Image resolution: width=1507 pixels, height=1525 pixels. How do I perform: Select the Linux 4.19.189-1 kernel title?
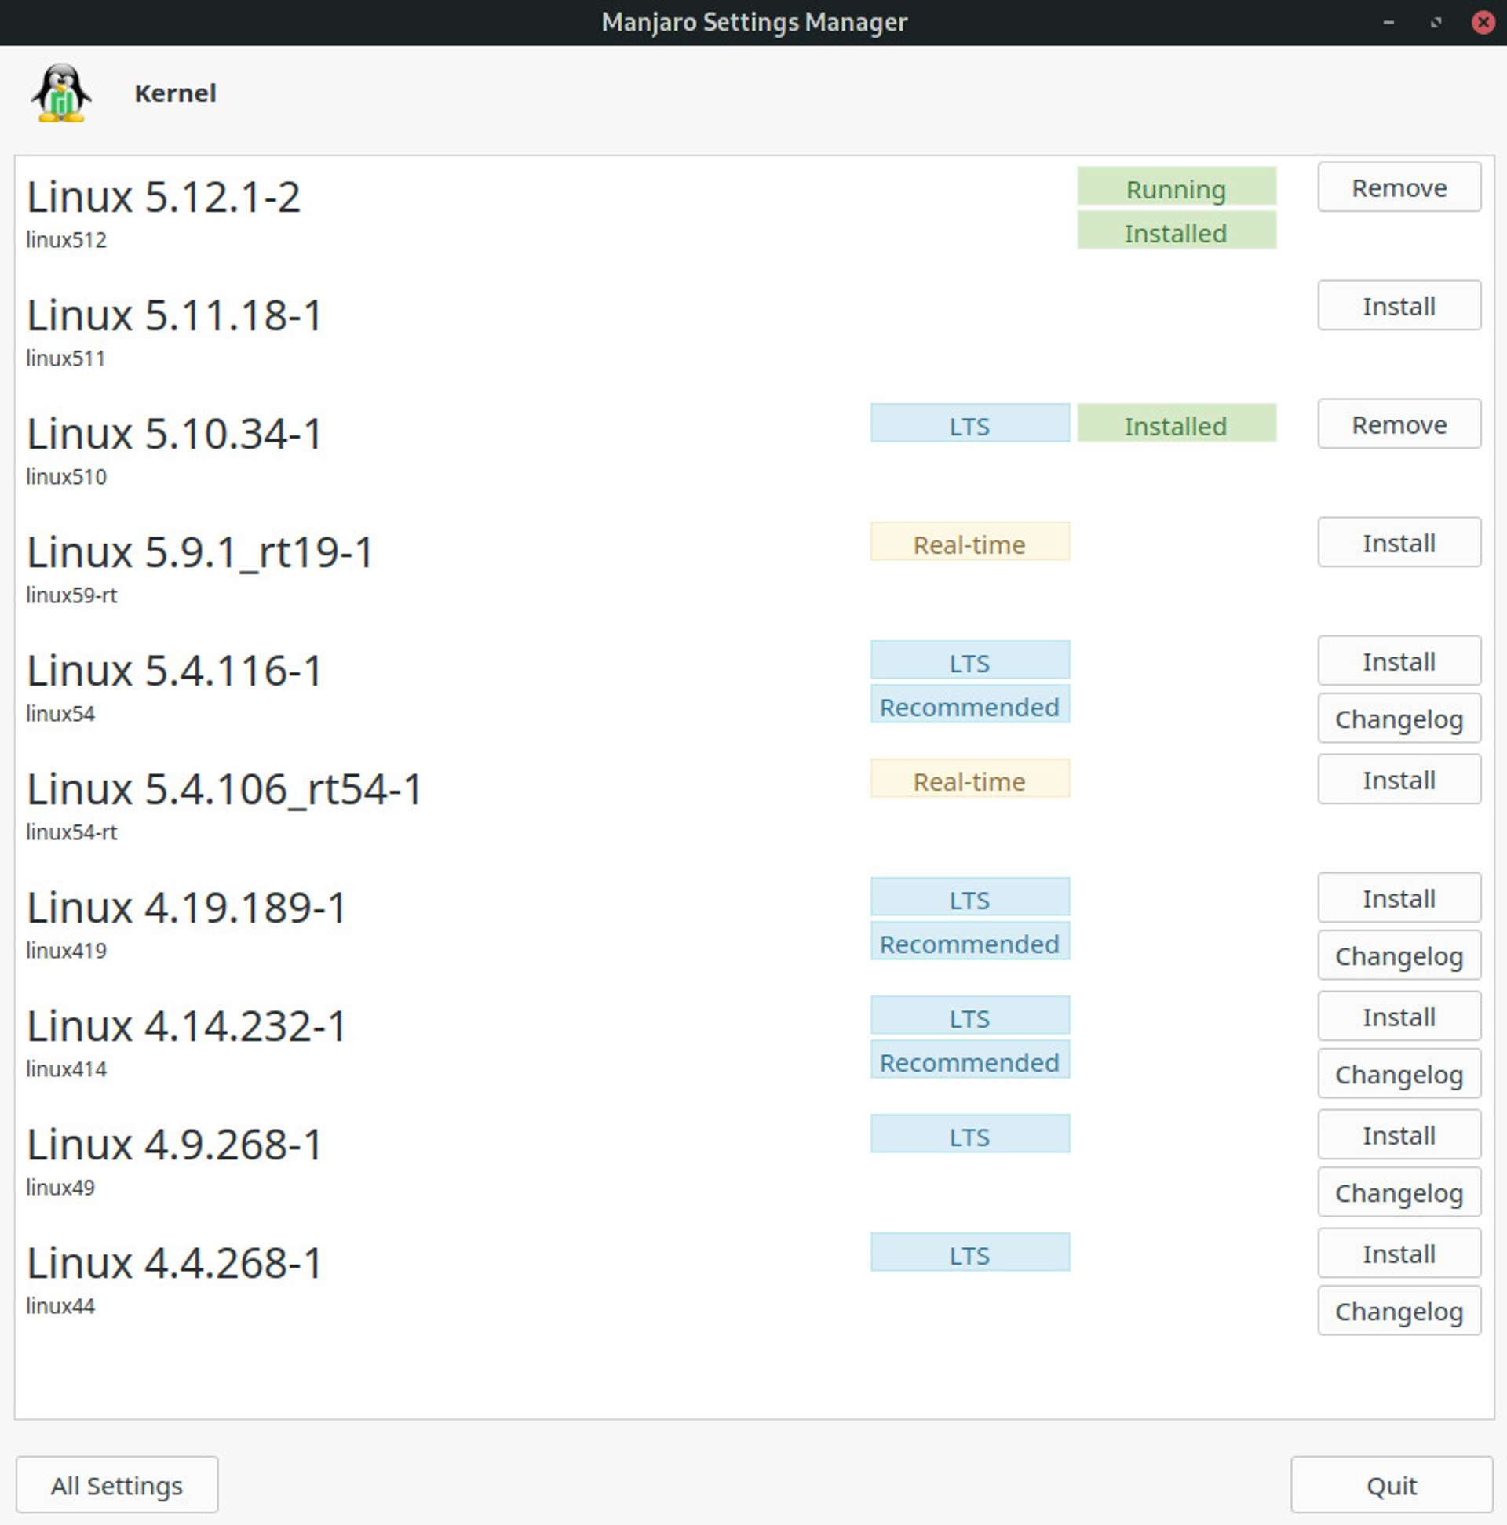(186, 908)
